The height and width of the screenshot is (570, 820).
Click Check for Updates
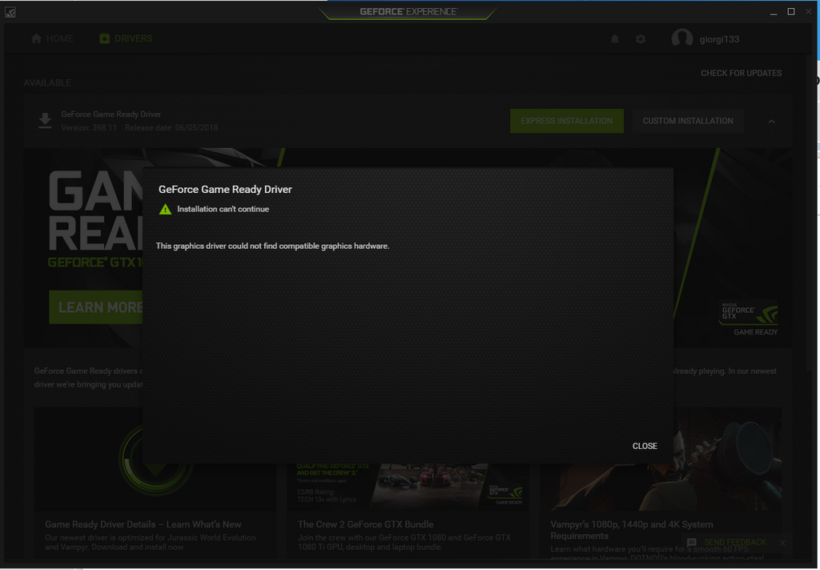pyautogui.click(x=741, y=73)
